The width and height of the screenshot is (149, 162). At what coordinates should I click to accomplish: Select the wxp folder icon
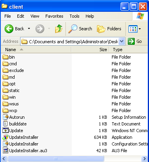click(x=6, y=110)
